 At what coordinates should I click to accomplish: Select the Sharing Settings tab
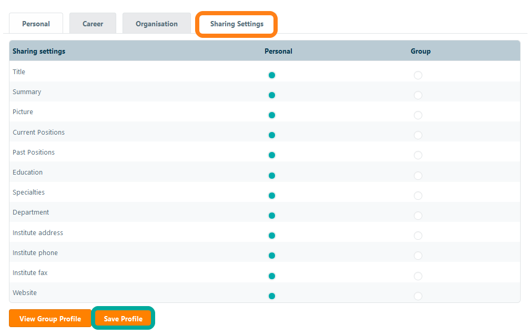[237, 24]
